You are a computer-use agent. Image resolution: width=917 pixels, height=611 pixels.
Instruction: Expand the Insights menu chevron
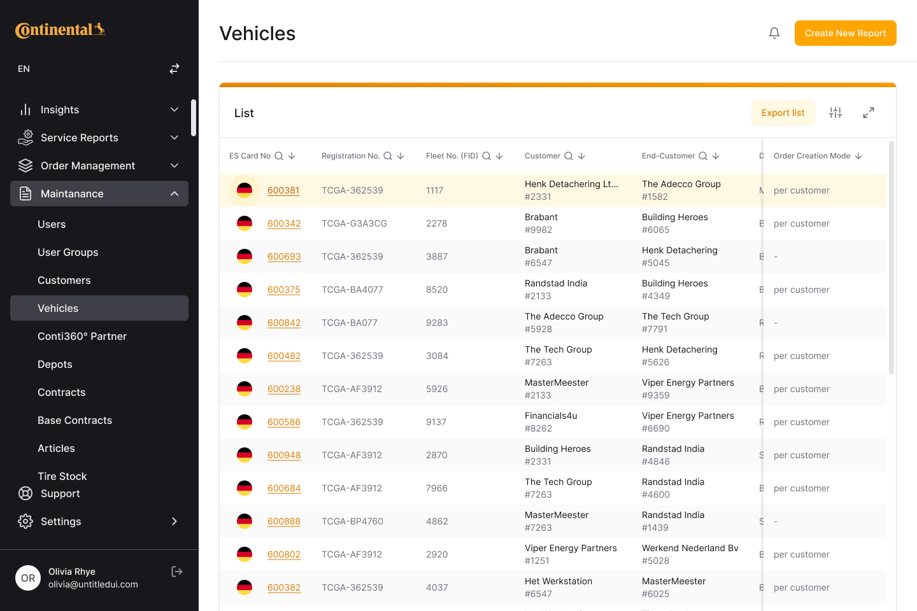click(174, 109)
